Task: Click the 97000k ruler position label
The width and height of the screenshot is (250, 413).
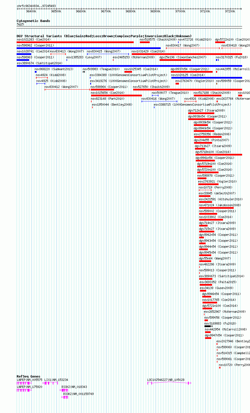Action: click(x=180, y=11)
